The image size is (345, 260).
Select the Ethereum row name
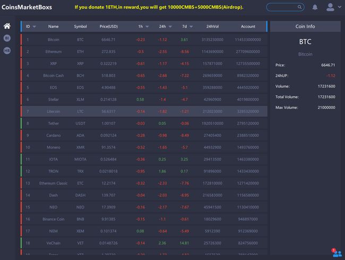tap(53, 52)
